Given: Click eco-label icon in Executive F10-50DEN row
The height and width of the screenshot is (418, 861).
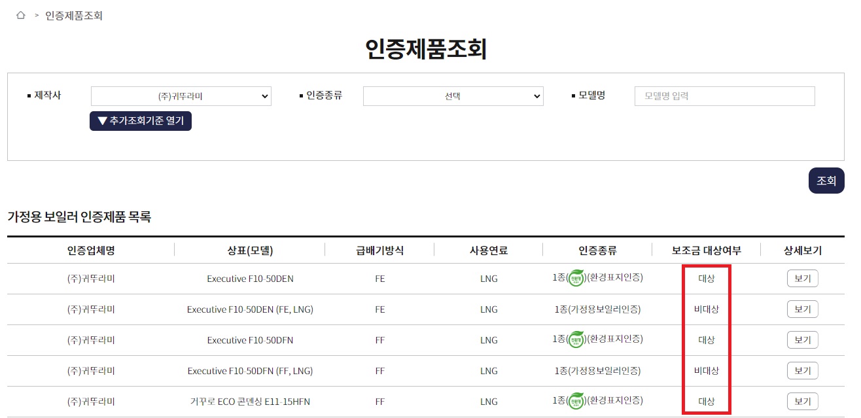Looking at the screenshot, I should click(576, 278).
